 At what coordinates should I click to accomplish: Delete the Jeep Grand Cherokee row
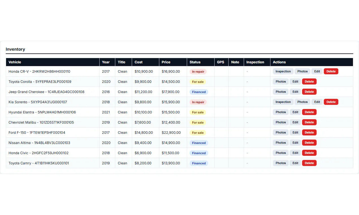point(309,92)
